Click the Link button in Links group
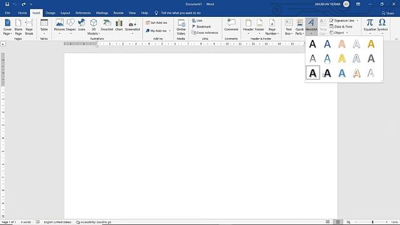Viewport: 400px width, 225px height. click(x=197, y=21)
